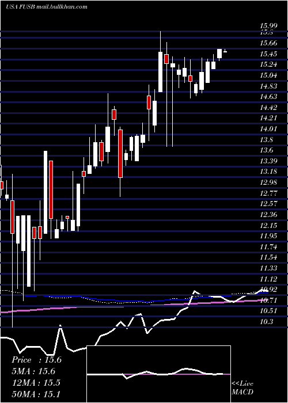Click the 15.24 price axis label
The height and width of the screenshot is (403, 288).
coord(268,64)
